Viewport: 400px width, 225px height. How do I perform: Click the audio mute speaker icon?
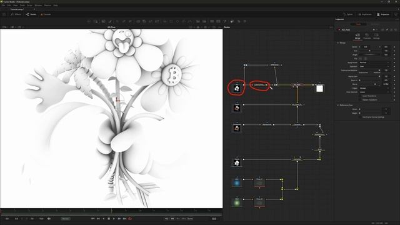pyautogui.click(x=49, y=219)
